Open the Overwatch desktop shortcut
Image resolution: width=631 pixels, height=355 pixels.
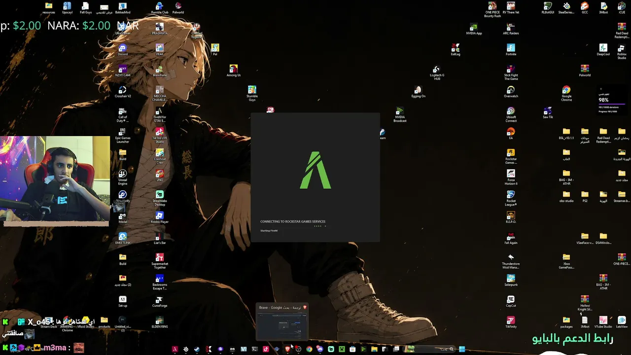(x=511, y=92)
